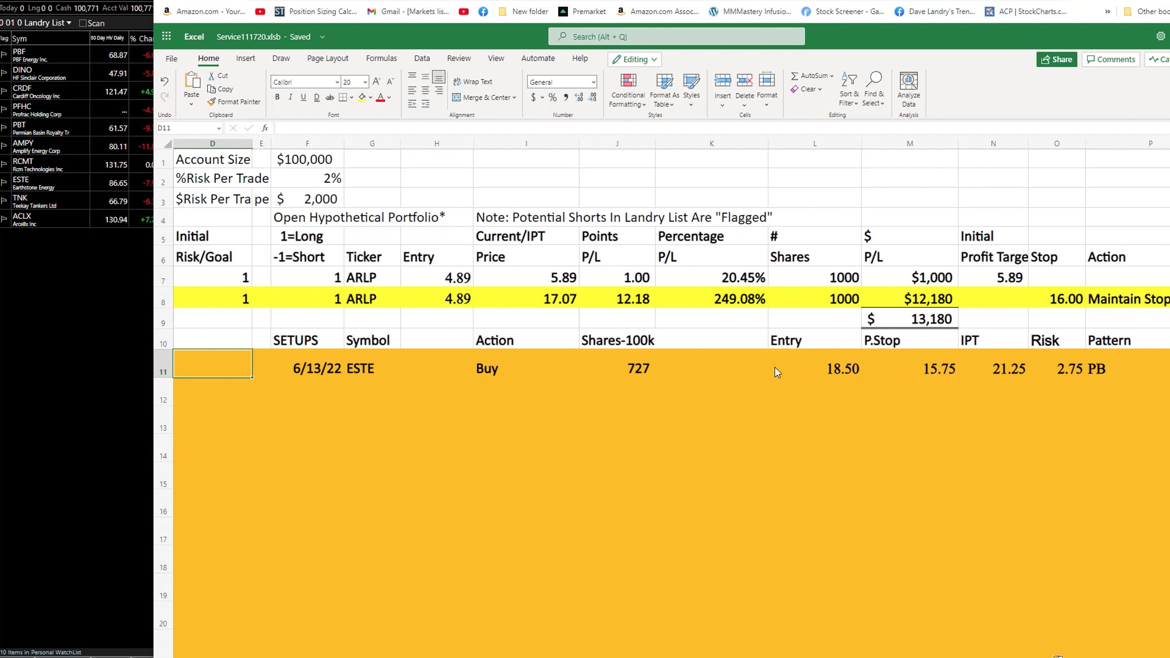Switch to the Data tab
This screenshot has height=658, width=1170.
point(422,58)
